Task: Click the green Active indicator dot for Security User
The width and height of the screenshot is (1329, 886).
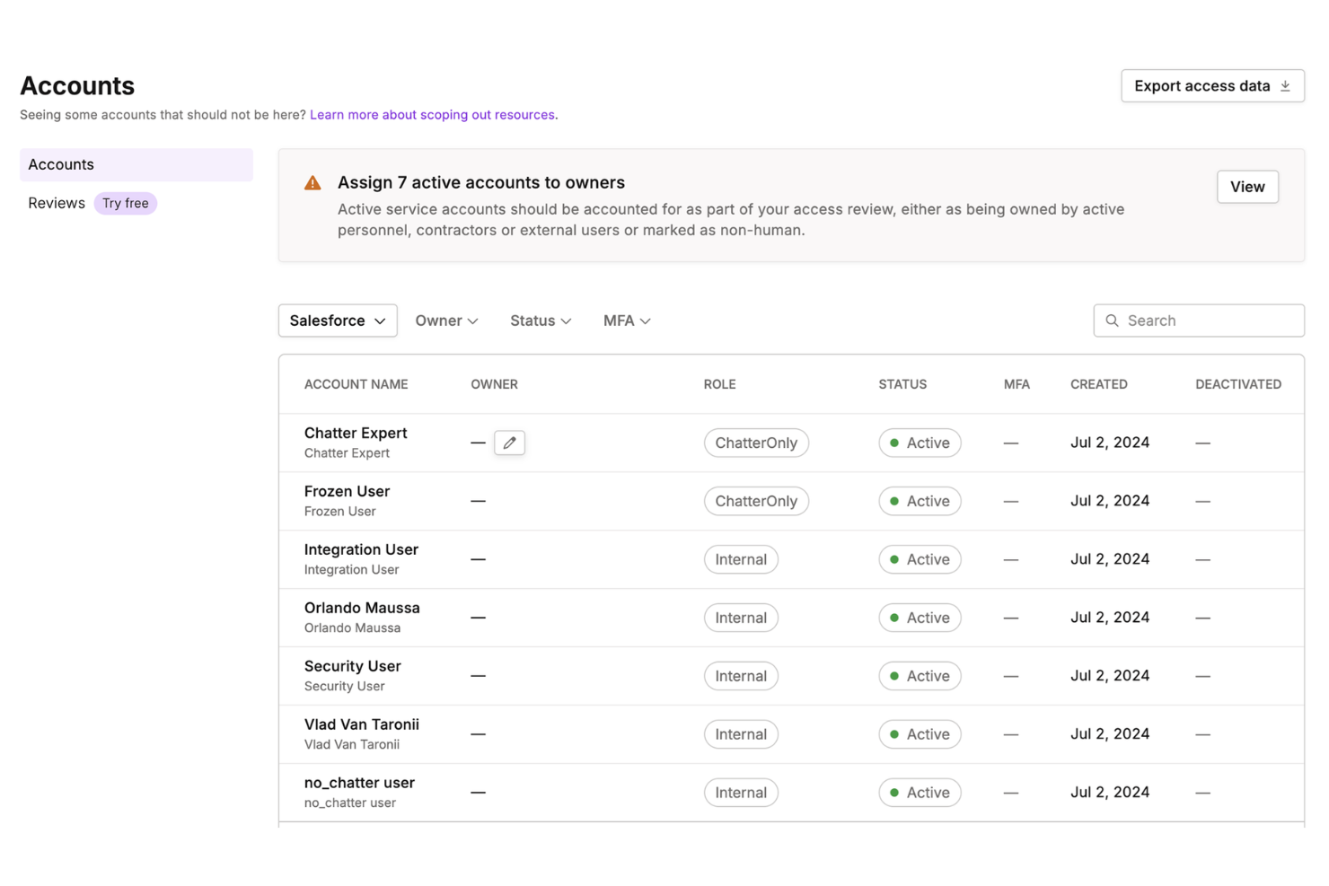Action: pos(893,676)
